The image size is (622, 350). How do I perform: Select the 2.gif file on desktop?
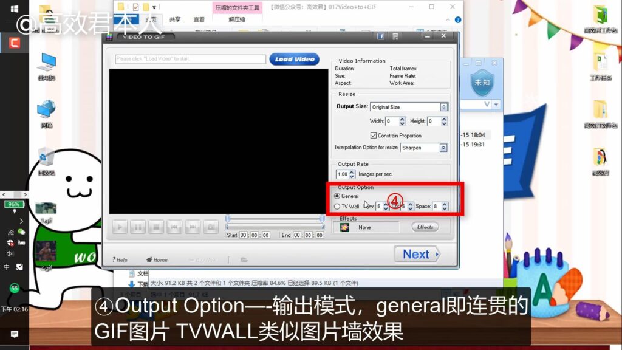[x=46, y=256]
